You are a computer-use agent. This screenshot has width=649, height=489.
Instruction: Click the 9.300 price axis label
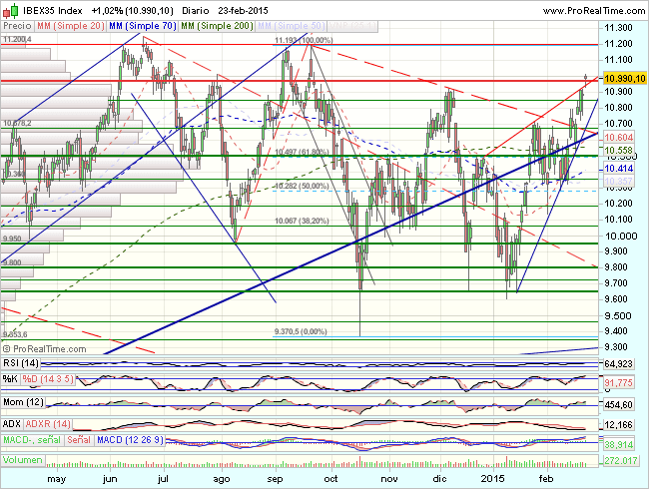click(x=618, y=347)
